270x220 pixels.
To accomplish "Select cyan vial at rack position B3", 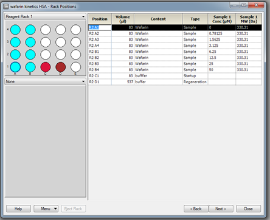I will 30,42.
